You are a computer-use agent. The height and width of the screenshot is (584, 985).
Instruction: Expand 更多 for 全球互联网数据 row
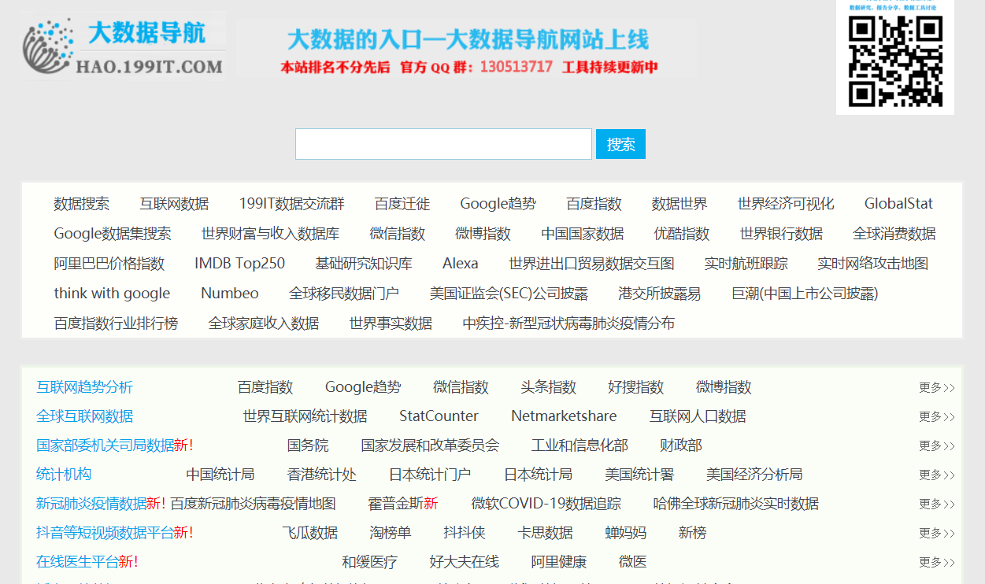tap(937, 416)
